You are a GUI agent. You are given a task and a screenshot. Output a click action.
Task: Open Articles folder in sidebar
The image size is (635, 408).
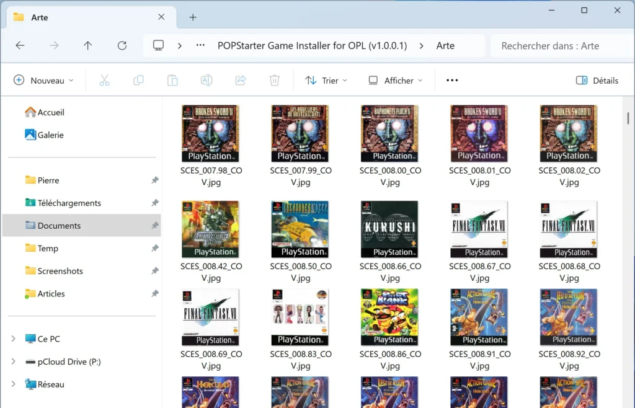coord(45,293)
